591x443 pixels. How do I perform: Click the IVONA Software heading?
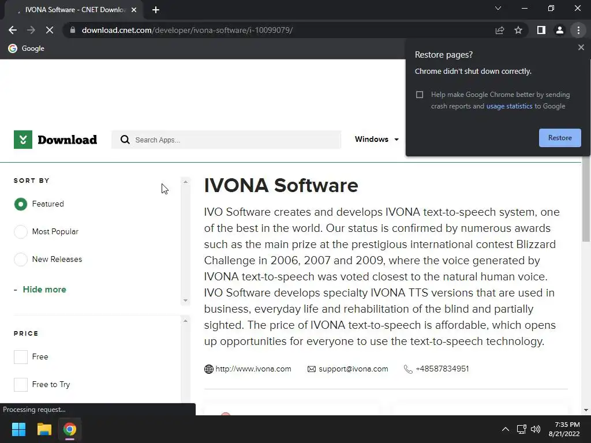coord(281,185)
